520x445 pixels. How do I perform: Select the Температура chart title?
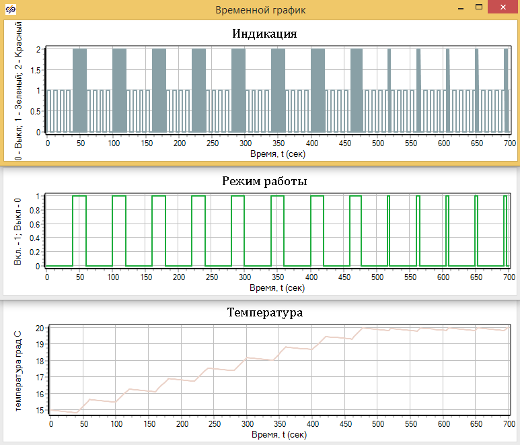[x=264, y=312]
